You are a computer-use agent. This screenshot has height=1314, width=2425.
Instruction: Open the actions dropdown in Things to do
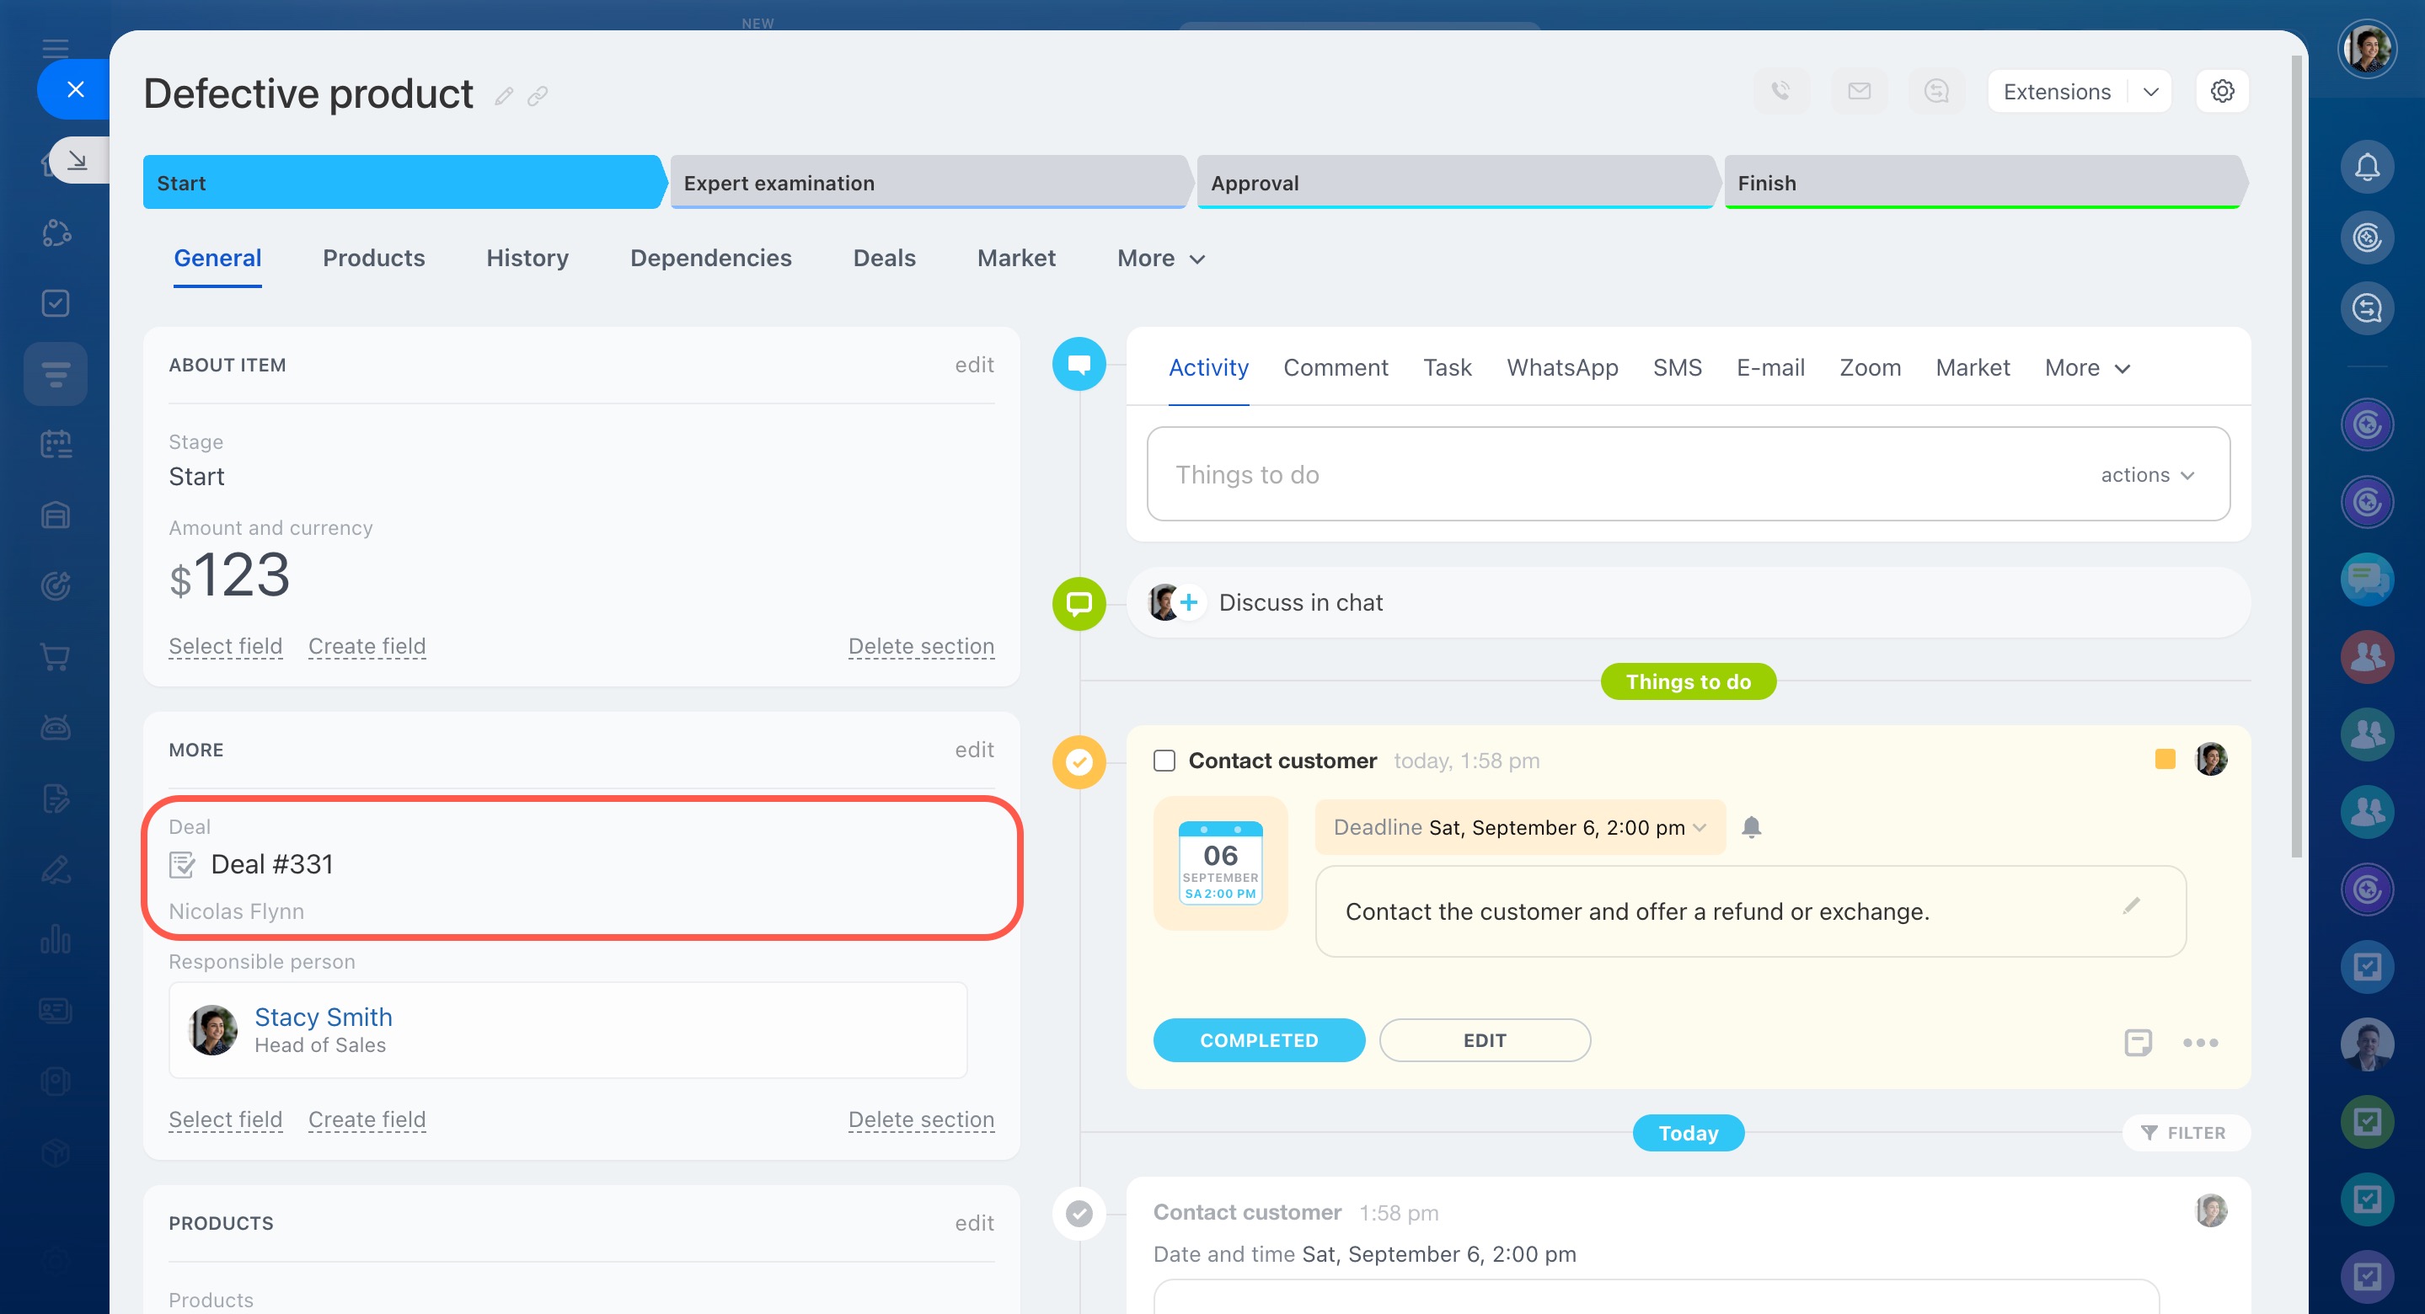tap(2147, 475)
